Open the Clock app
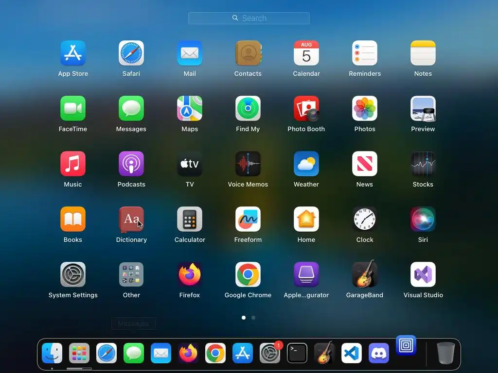This screenshot has width=498, height=373. 365,219
